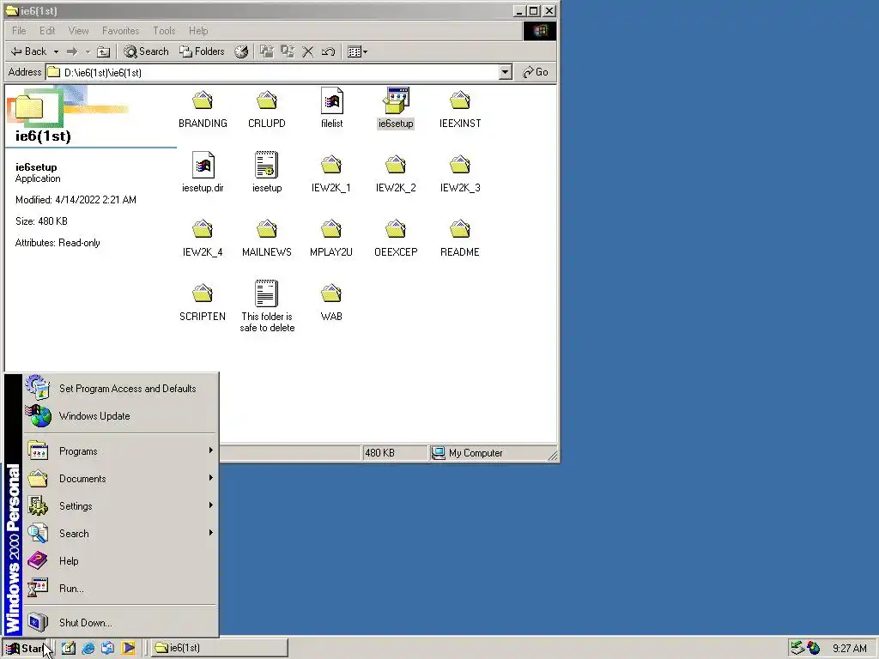Expand the Documents submenu
The height and width of the screenshot is (659, 879).
[x=120, y=479]
